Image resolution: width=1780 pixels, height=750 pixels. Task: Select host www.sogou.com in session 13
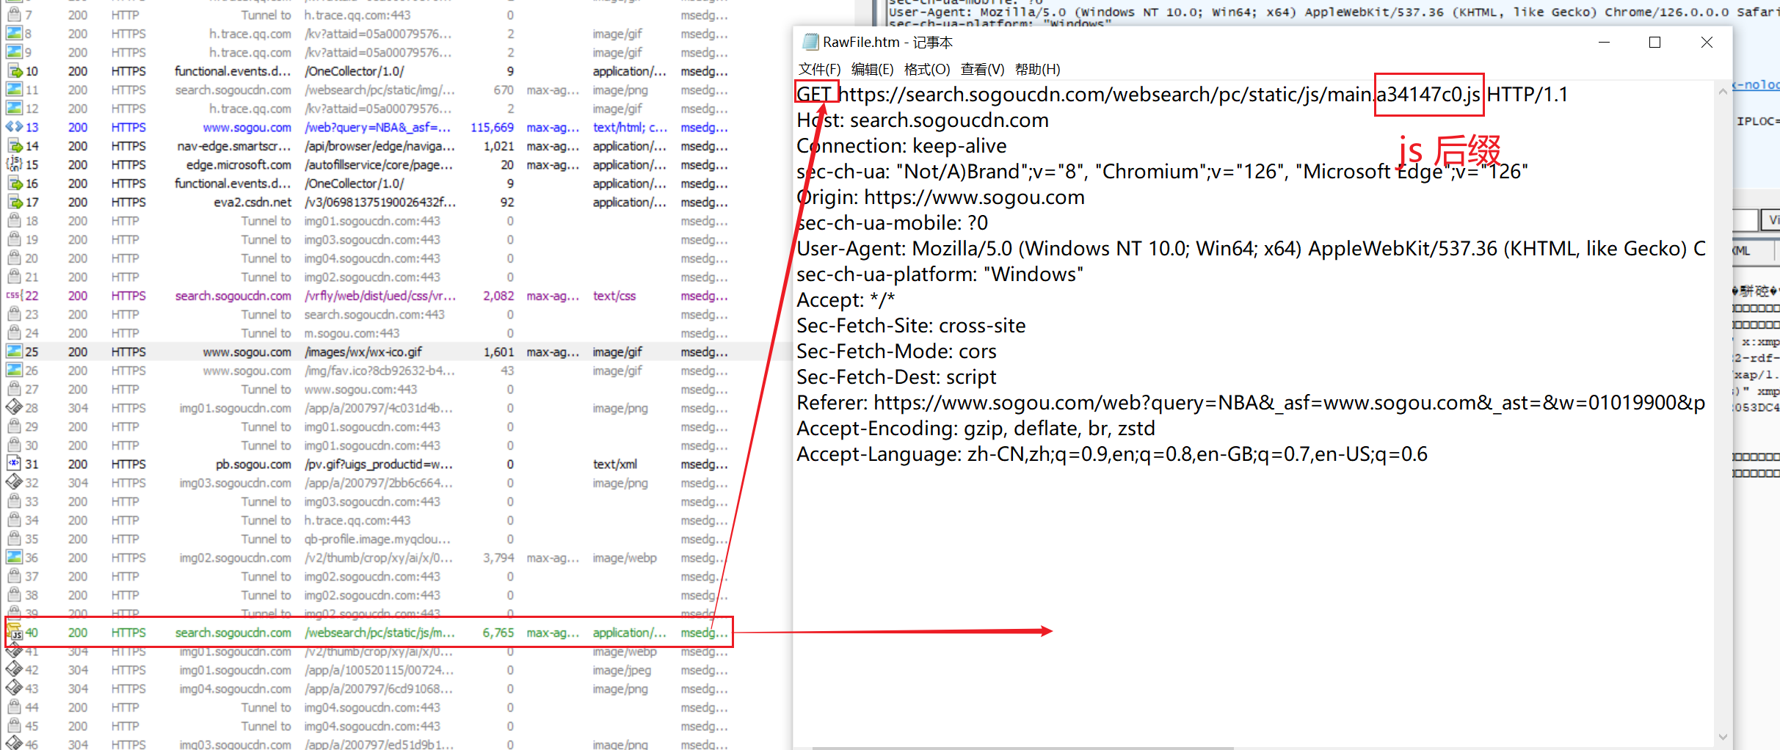[x=247, y=127]
